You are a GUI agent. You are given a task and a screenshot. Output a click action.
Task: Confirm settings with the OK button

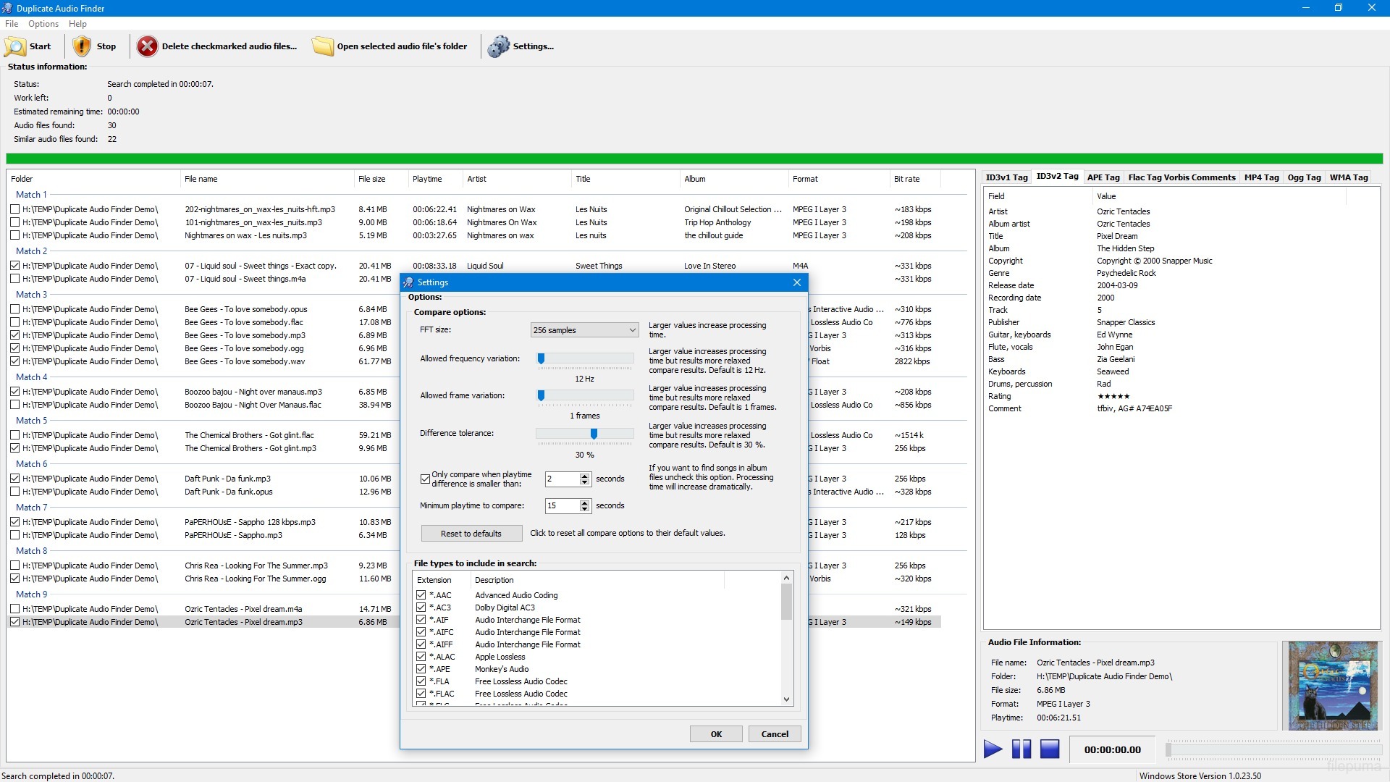point(716,734)
